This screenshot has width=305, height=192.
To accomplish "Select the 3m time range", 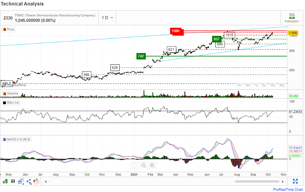I will coord(248,85).
